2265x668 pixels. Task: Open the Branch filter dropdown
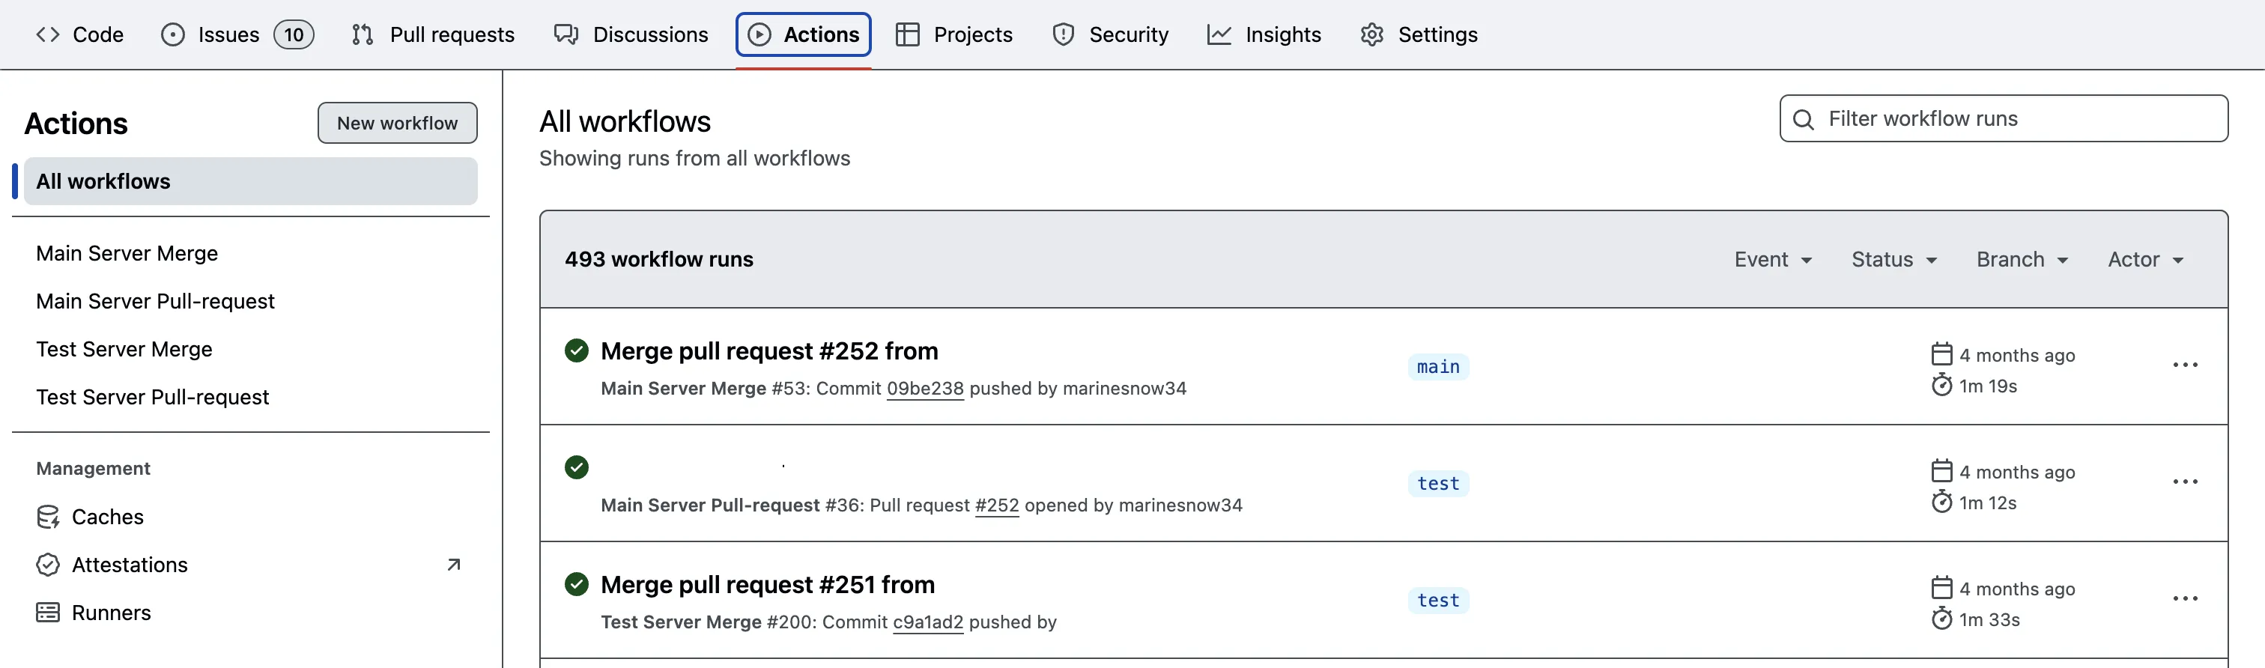click(x=2022, y=258)
